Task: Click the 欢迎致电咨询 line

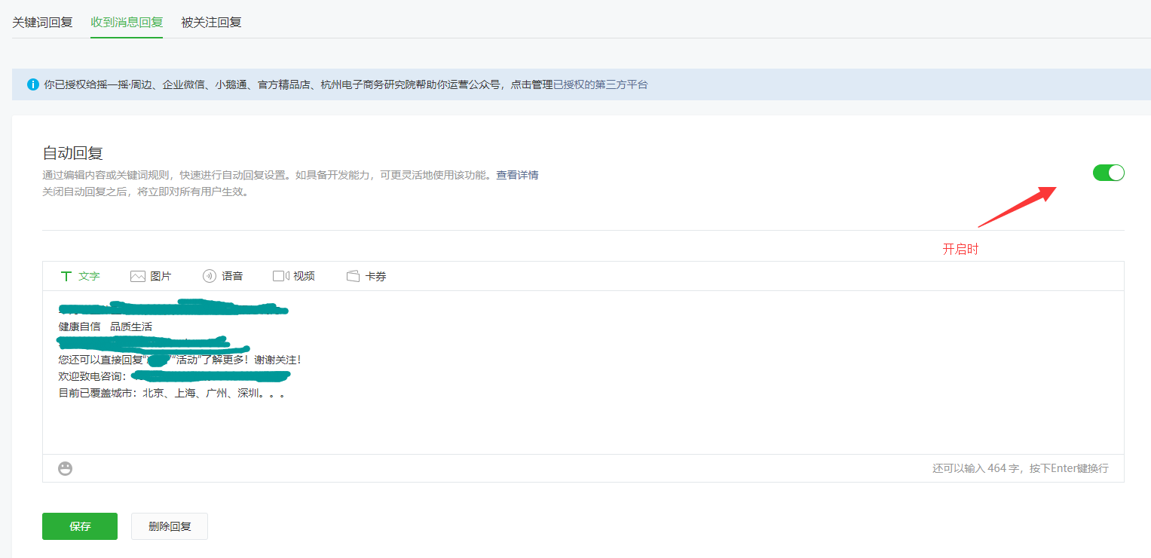Action: pos(174,376)
